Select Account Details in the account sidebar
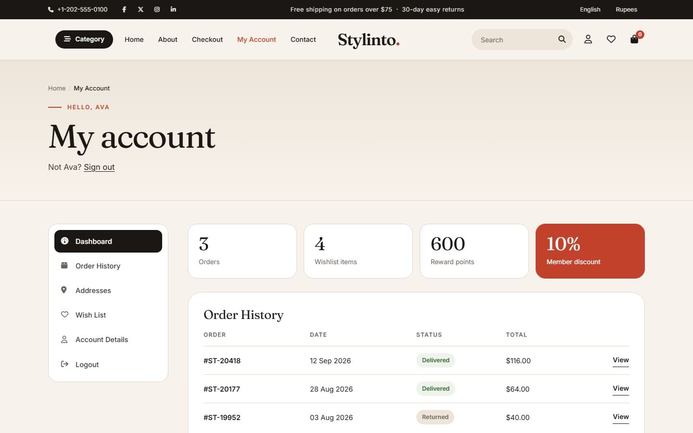The image size is (693, 433). click(x=108, y=339)
